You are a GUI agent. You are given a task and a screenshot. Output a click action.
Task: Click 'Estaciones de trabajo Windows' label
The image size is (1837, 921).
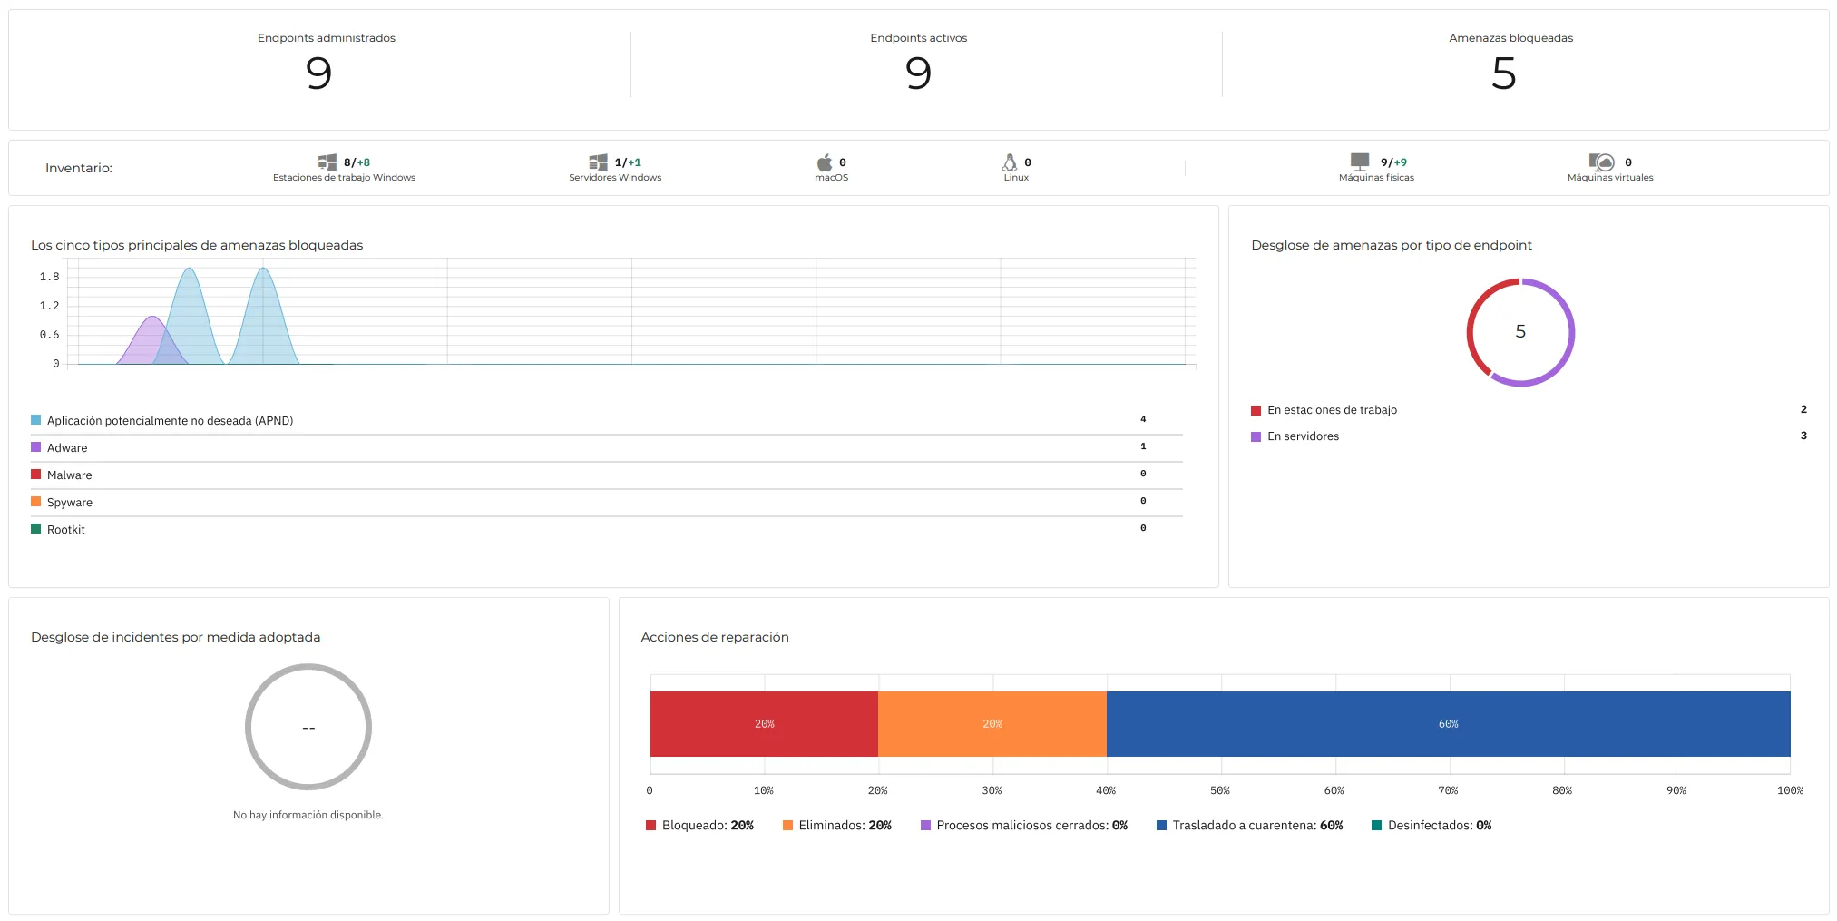pyautogui.click(x=344, y=178)
